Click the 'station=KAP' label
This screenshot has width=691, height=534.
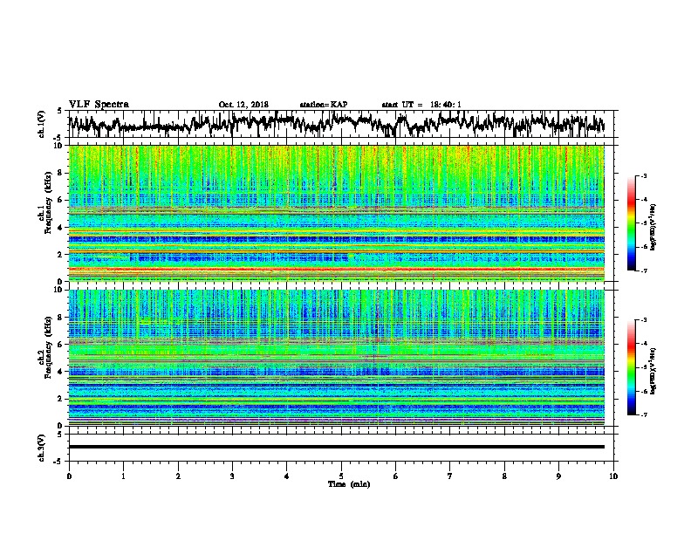pos(323,105)
